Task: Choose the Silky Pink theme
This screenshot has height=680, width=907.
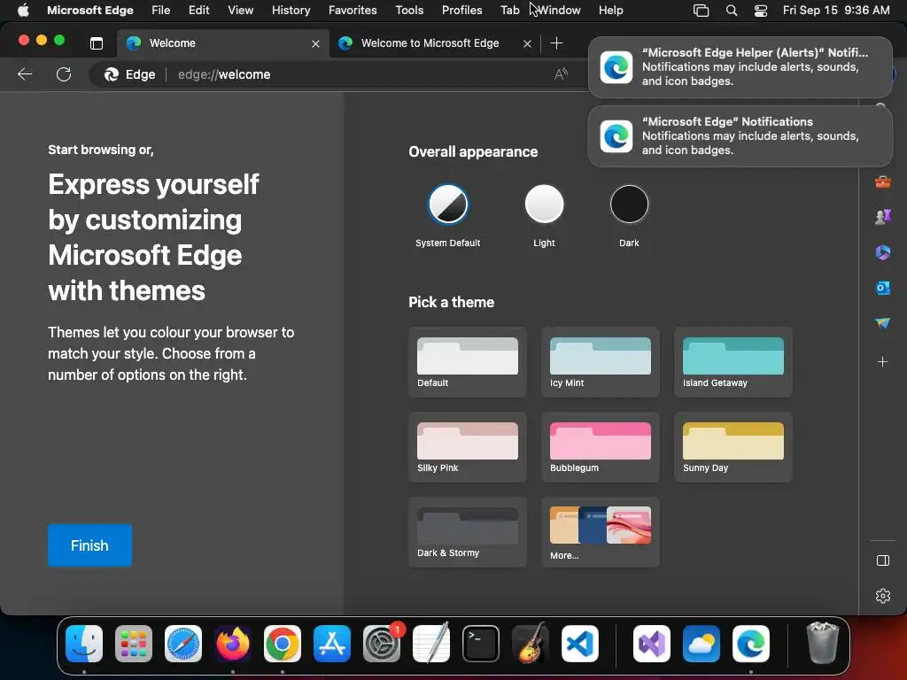Action: pos(468,447)
